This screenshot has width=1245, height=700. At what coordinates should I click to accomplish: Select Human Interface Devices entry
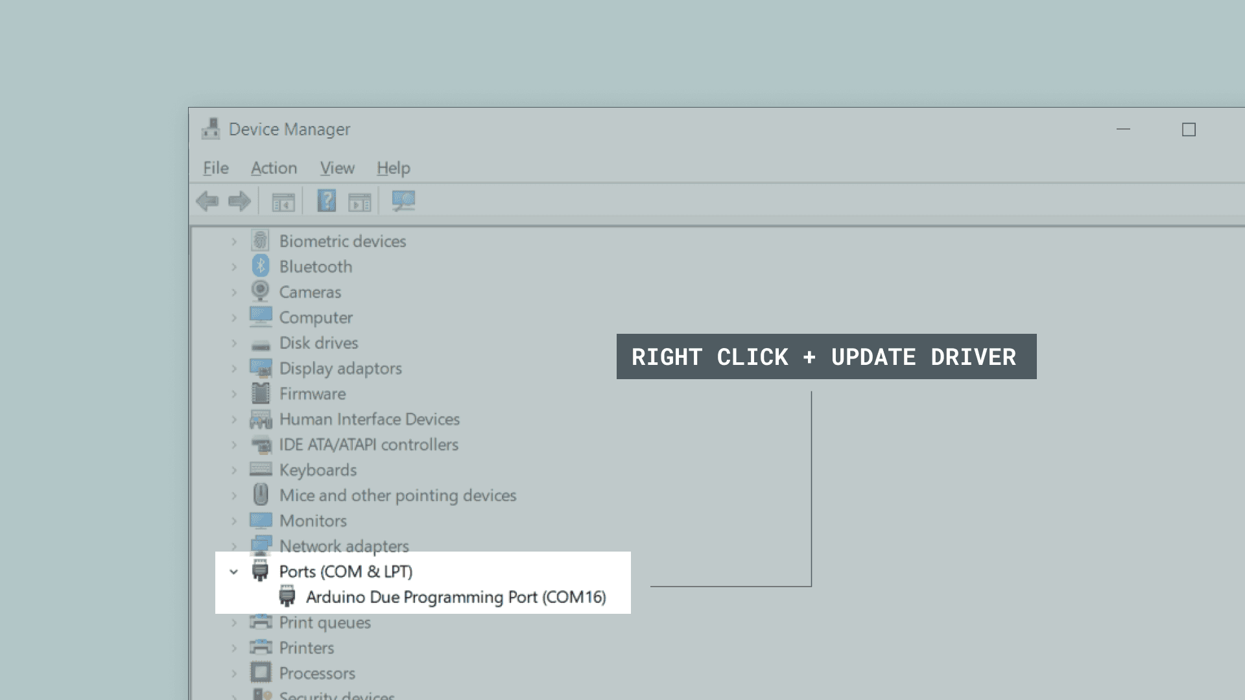369,419
